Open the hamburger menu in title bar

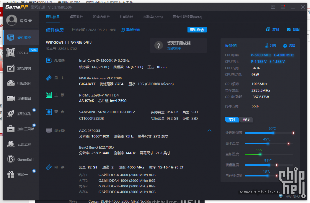click(283, 7)
